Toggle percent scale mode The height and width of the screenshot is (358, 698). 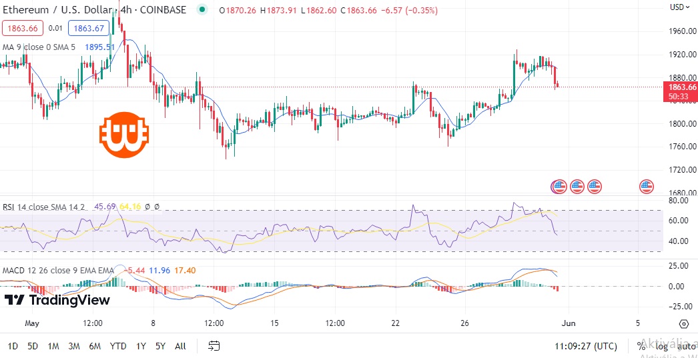click(x=641, y=345)
